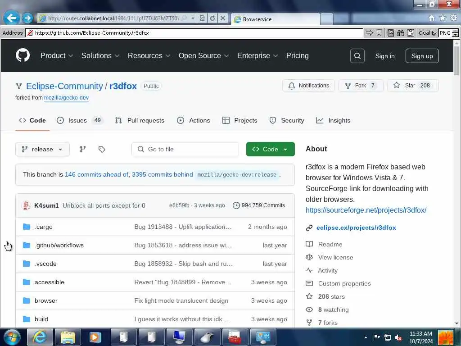Click the volume muted tray icon

tap(399, 337)
